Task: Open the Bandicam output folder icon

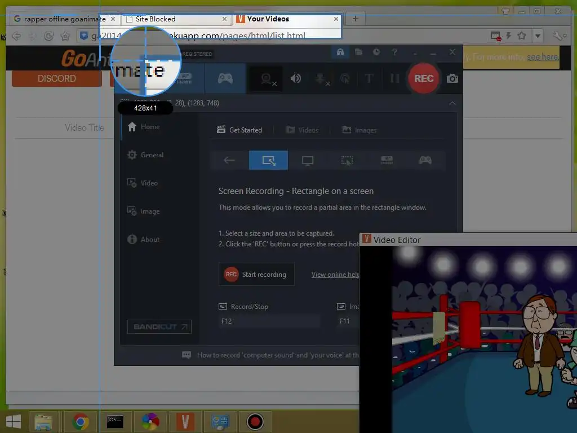Action: click(358, 52)
